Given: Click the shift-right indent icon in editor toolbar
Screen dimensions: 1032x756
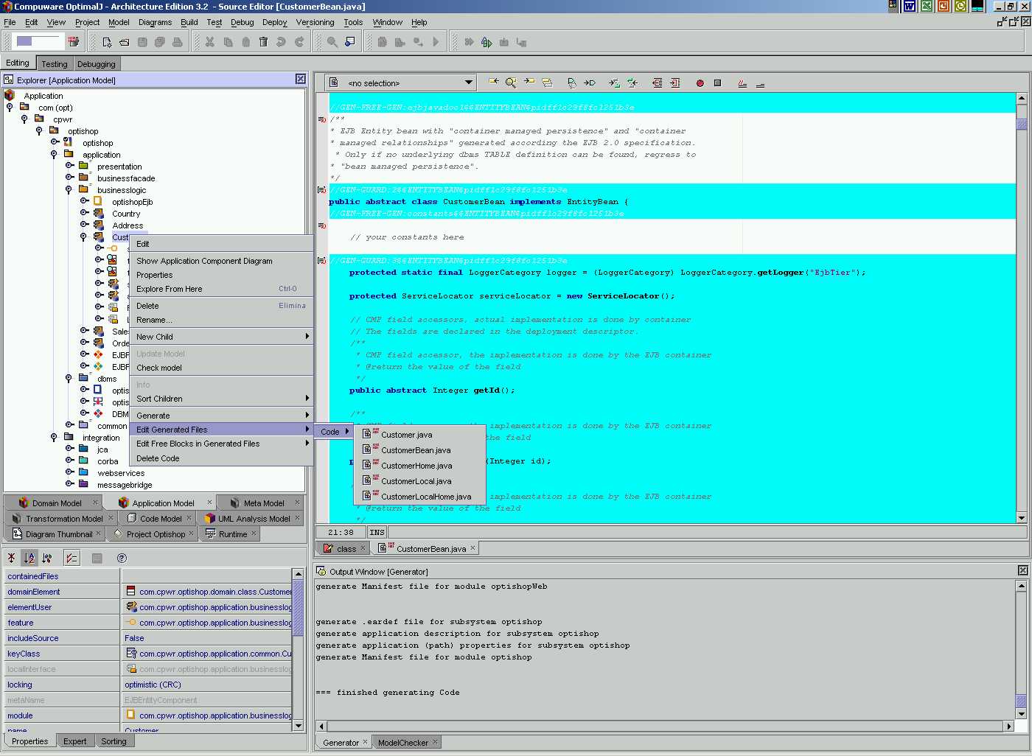Looking at the screenshot, I should [674, 83].
